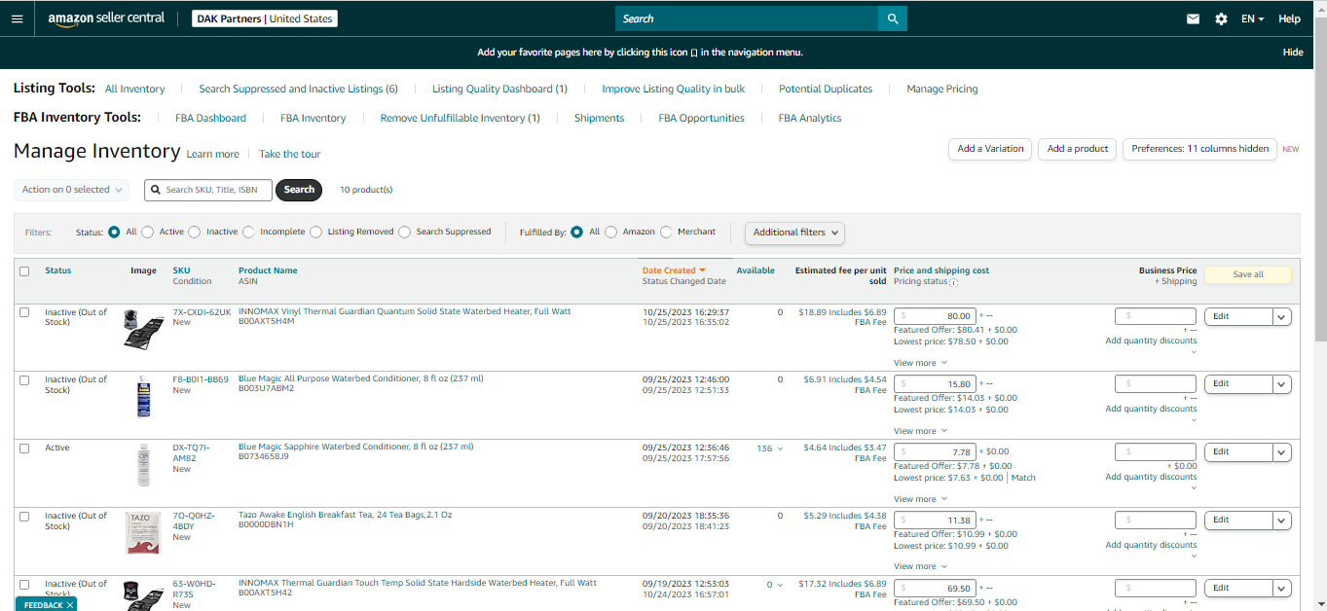The image size is (1327, 611).
Task: Open Edit dropdown arrow for Tazo tea row
Action: click(1282, 521)
